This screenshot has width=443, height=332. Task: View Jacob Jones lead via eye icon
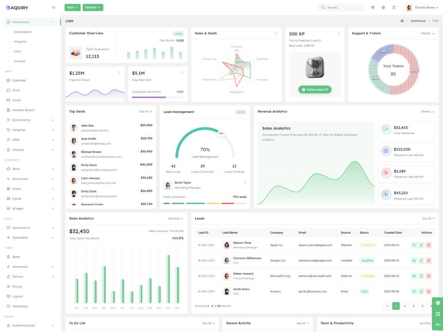pos(414,291)
